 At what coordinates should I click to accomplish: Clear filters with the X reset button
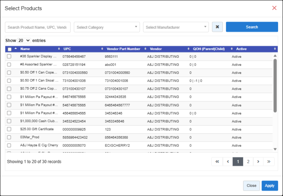217,27
